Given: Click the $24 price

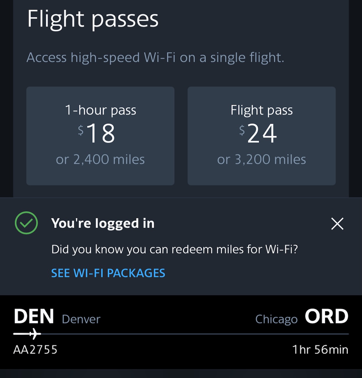Looking at the screenshot, I should point(259,133).
